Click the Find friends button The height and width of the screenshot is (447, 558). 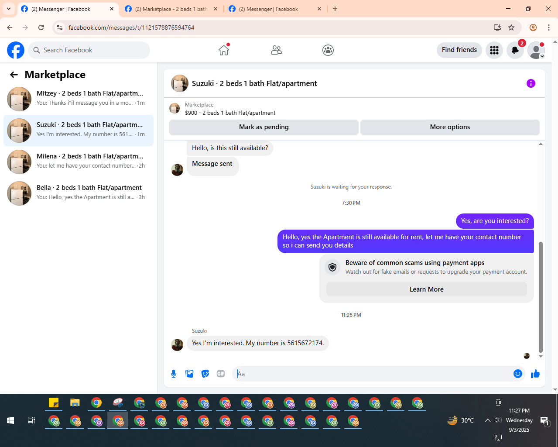459,50
